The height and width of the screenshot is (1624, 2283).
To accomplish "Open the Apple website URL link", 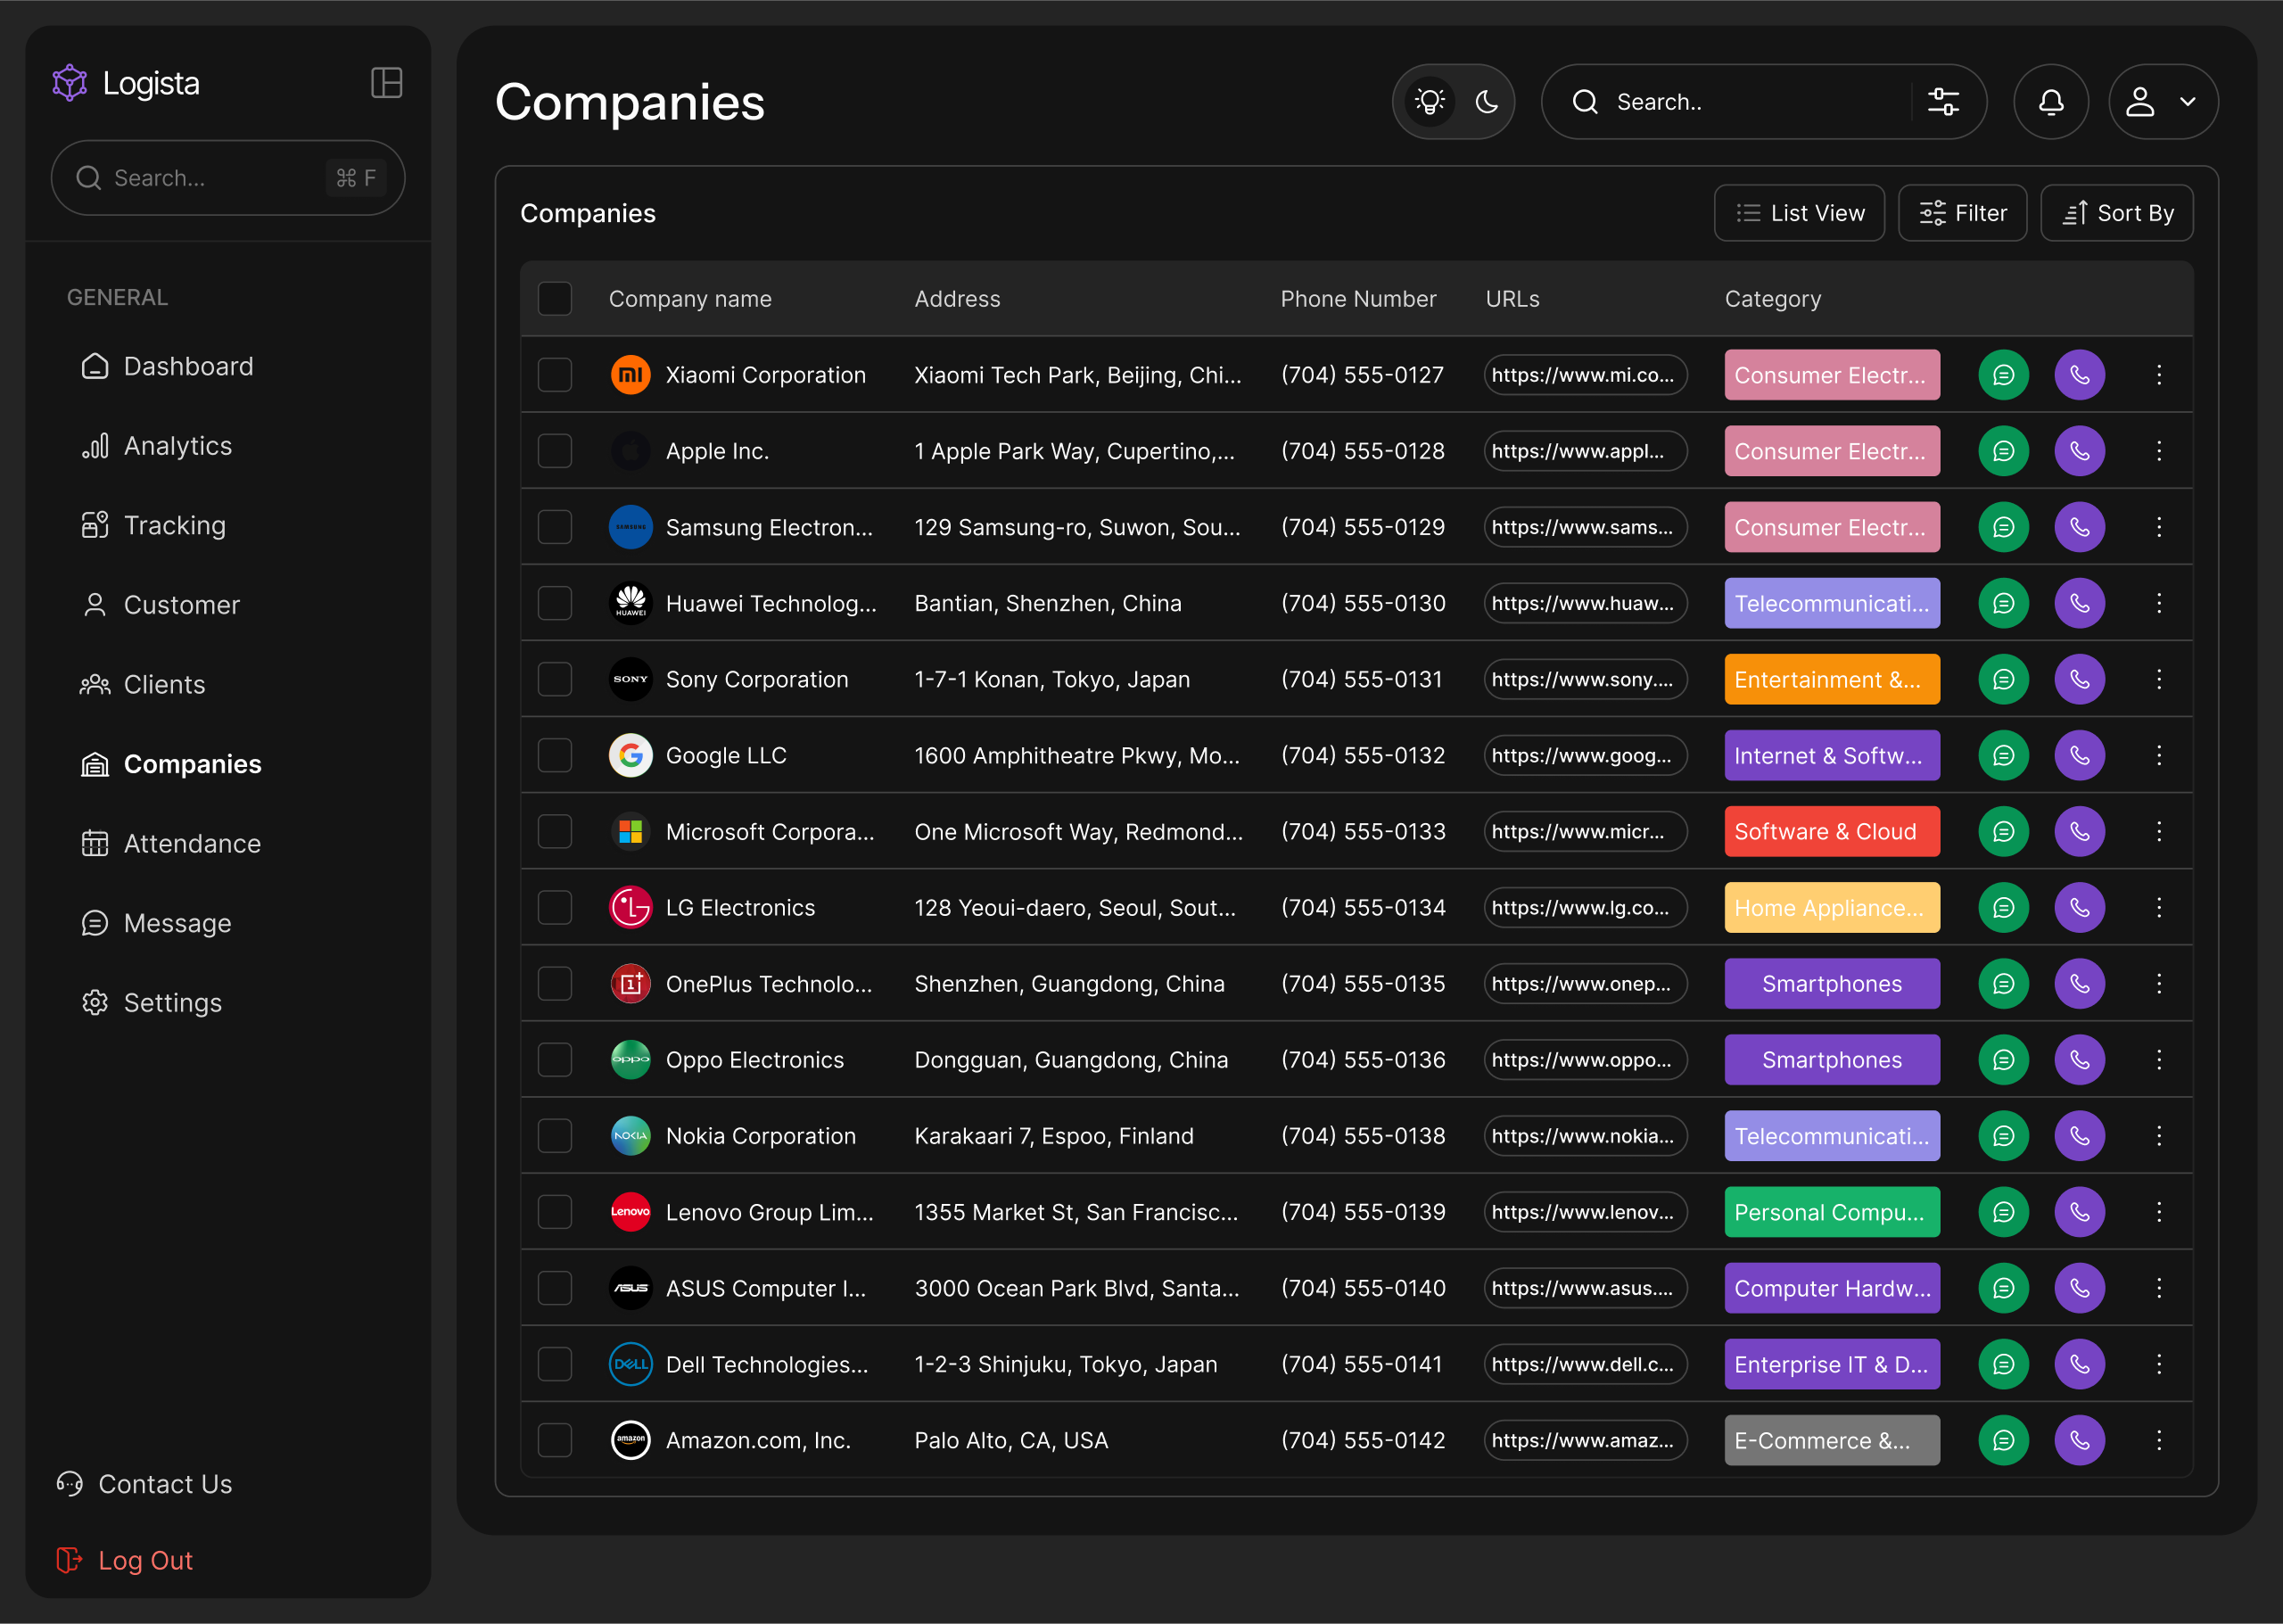I will [x=1585, y=451].
